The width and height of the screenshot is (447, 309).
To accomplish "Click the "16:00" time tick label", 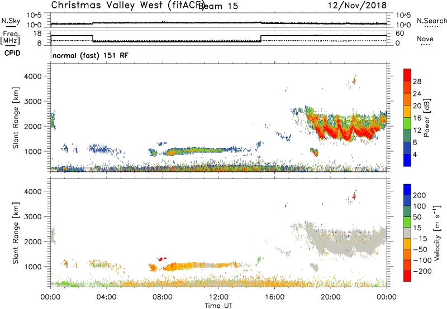I will click(274, 297).
